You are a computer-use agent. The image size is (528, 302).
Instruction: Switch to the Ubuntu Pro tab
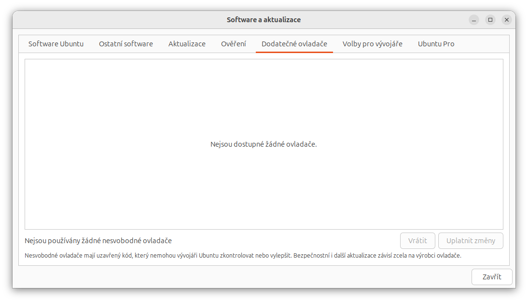point(436,44)
